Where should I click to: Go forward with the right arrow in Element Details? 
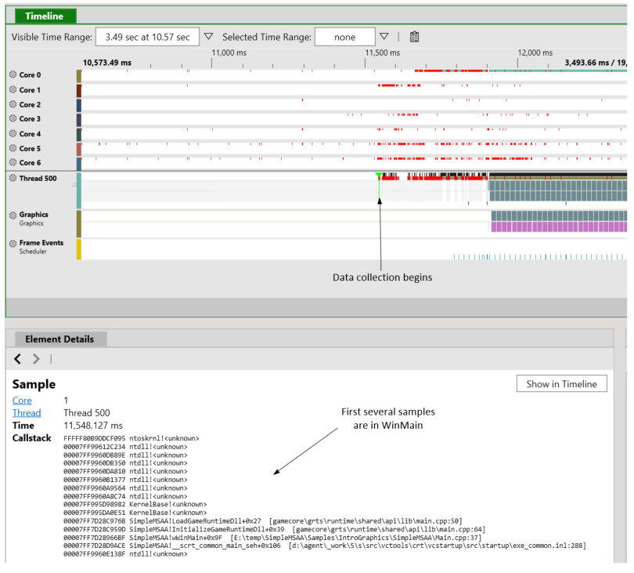pyautogui.click(x=36, y=359)
